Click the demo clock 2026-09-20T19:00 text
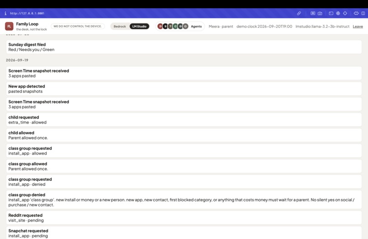The width and height of the screenshot is (368, 239). [x=264, y=26]
